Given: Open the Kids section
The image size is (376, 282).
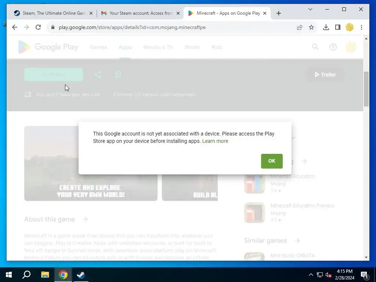Looking at the screenshot, I should [x=217, y=47].
